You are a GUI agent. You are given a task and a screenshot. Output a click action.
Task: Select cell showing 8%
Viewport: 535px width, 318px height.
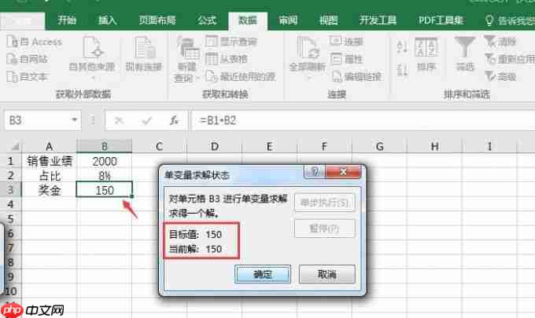pyautogui.click(x=105, y=175)
